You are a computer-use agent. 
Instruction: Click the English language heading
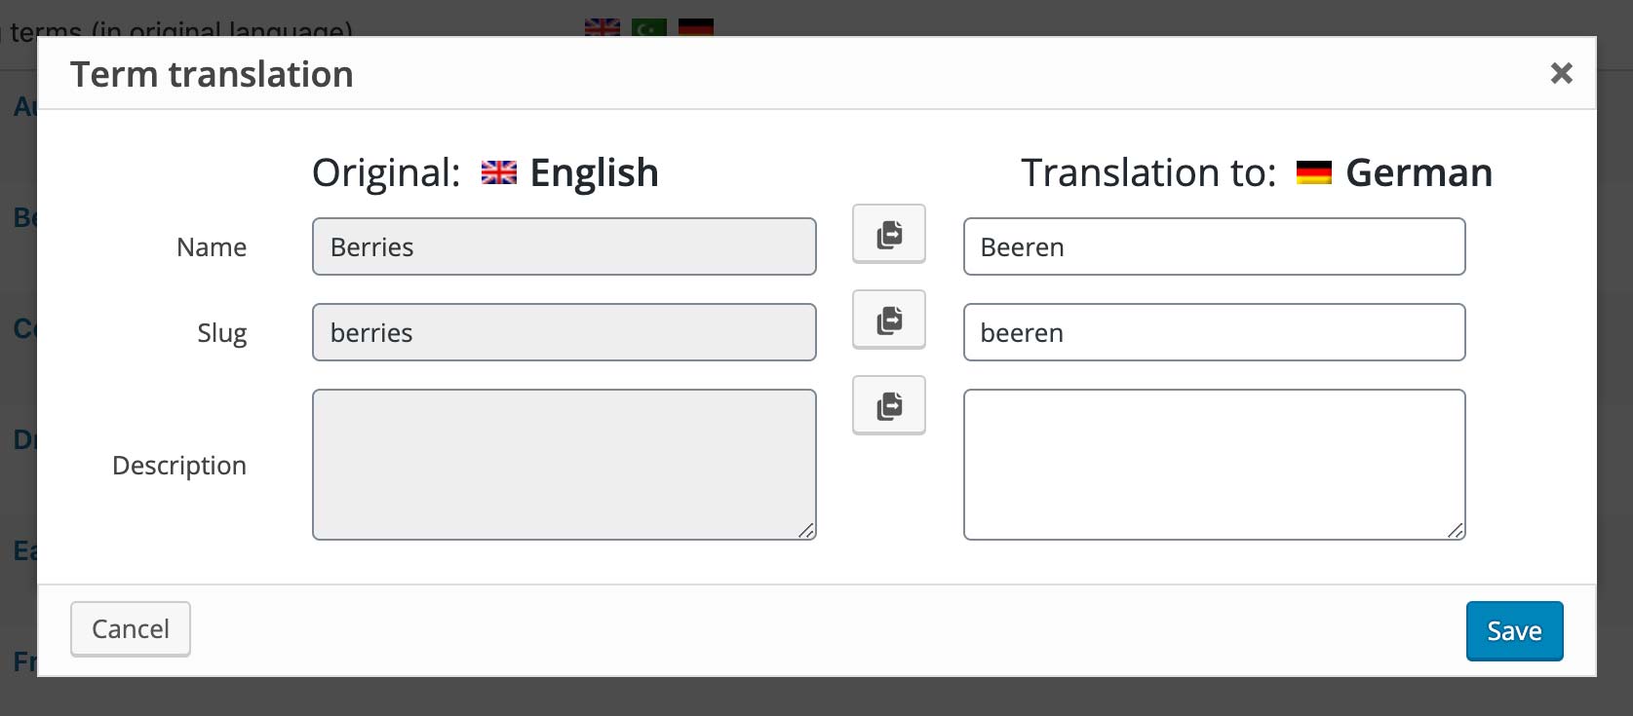click(594, 173)
